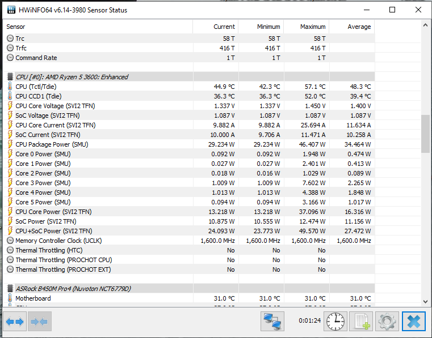This screenshot has width=432, height=338.
Task: Select the CPU Core Power (SVI2 TFN) label
Action: tap(53, 212)
